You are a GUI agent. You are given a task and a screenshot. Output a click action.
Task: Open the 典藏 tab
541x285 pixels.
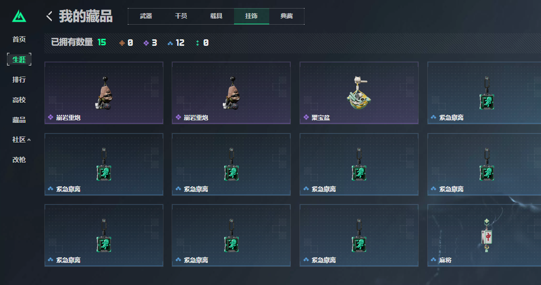[287, 16]
